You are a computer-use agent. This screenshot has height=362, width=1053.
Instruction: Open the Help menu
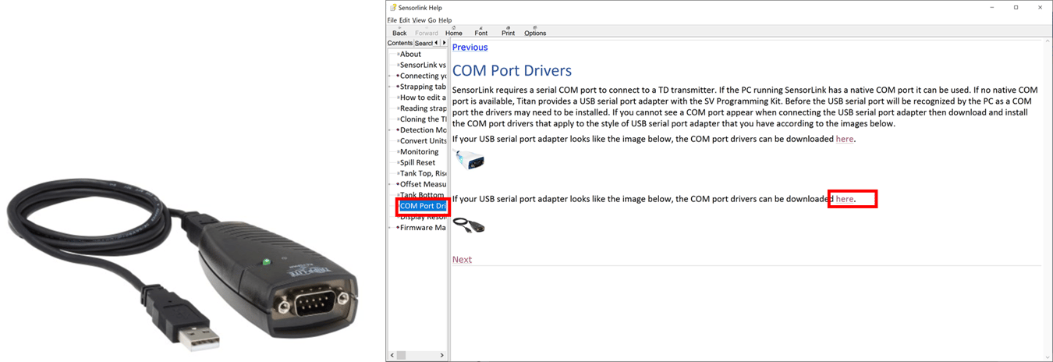tap(445, 20)
